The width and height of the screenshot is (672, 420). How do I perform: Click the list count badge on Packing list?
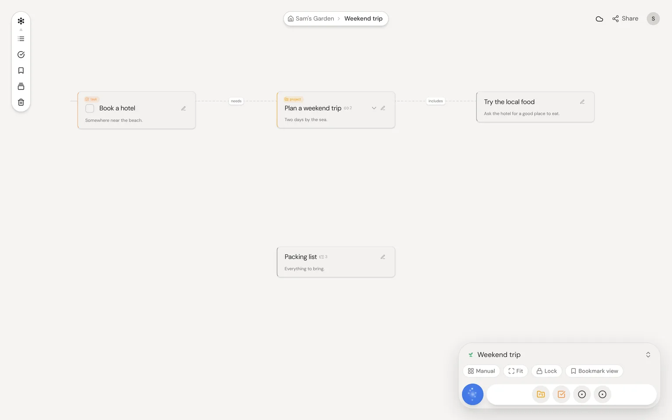(323, 257)
